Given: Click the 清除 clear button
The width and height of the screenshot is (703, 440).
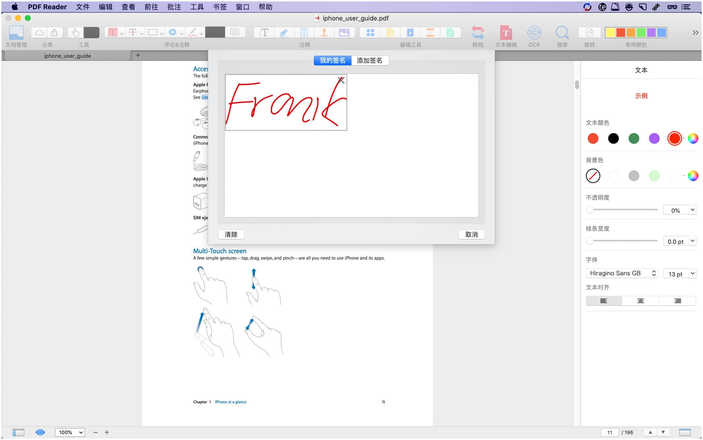Looking at the screenshot, I should click(x=231, y=234).
